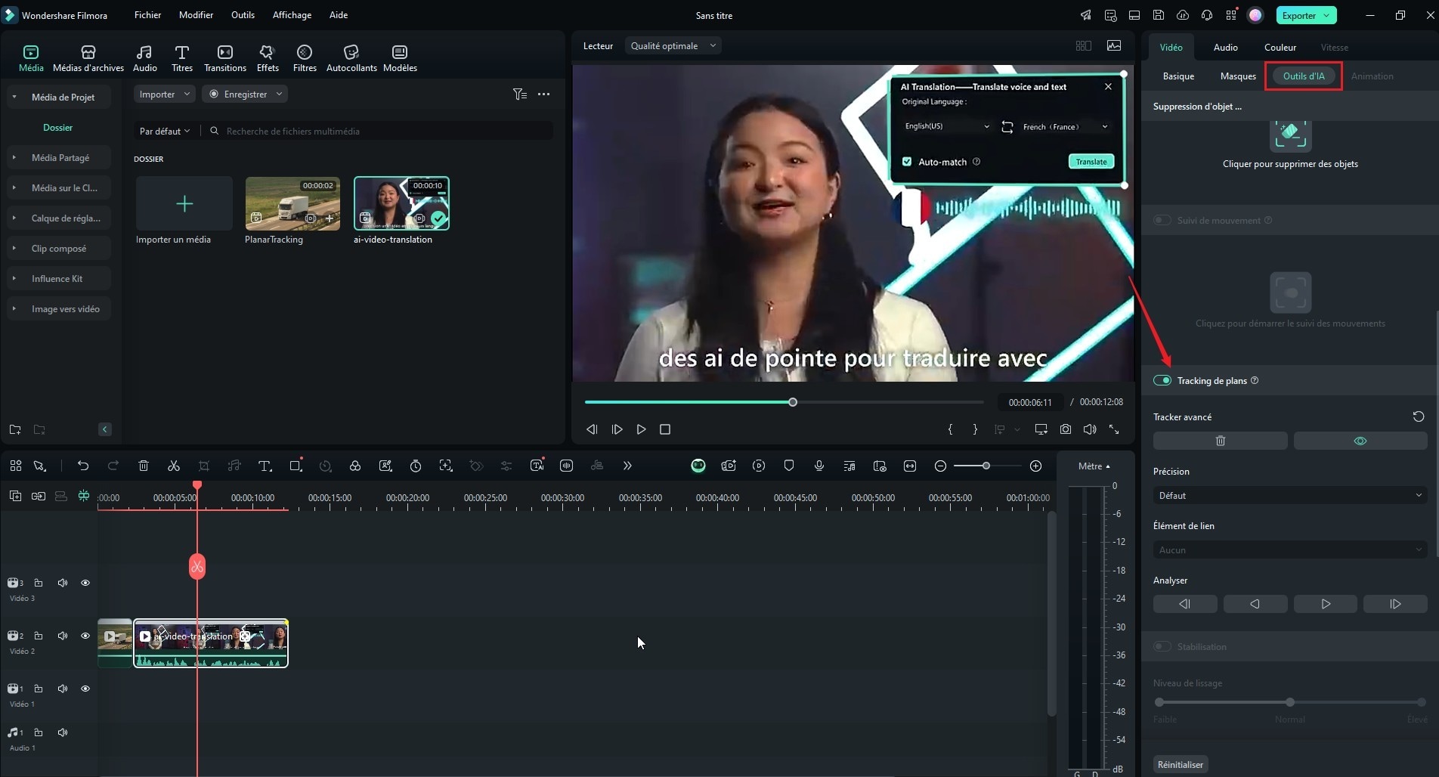This screenshot has height=777, width=1439.
Task: Click the player progress slider handle
Action: tap(793, 402)
